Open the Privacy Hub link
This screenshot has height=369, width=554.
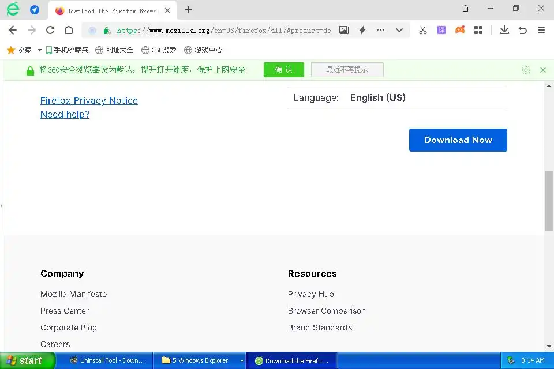click(x=311, y=294)
